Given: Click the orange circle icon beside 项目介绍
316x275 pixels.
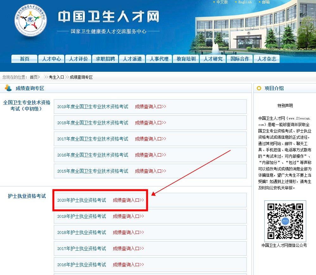Looking at the screenshot, I should [x=259, y=88].
